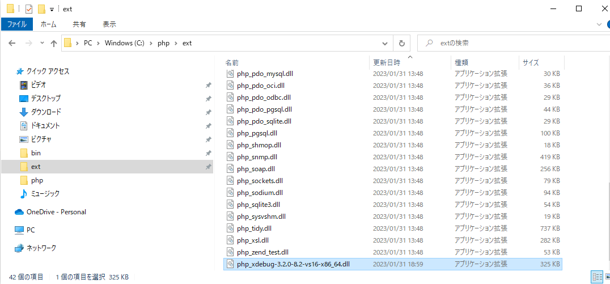Select the php_pdo_odbc.dll file icon
Screen dimensions: 610x284
pyautogui.click(x=230, y=97)
